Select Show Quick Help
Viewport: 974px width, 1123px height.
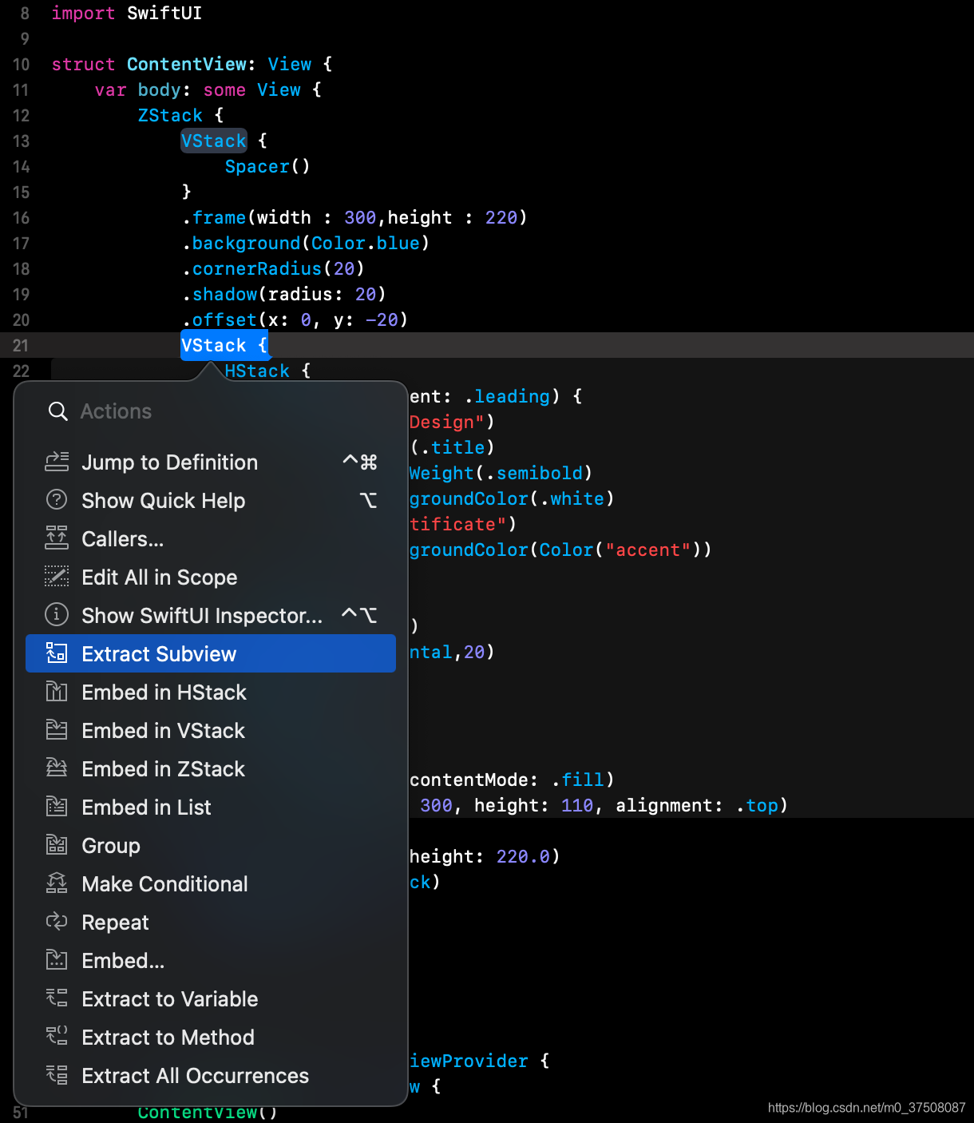tap(211, 500)
